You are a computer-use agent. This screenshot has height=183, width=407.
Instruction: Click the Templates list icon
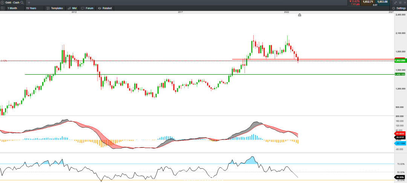(x=48, y=8)
